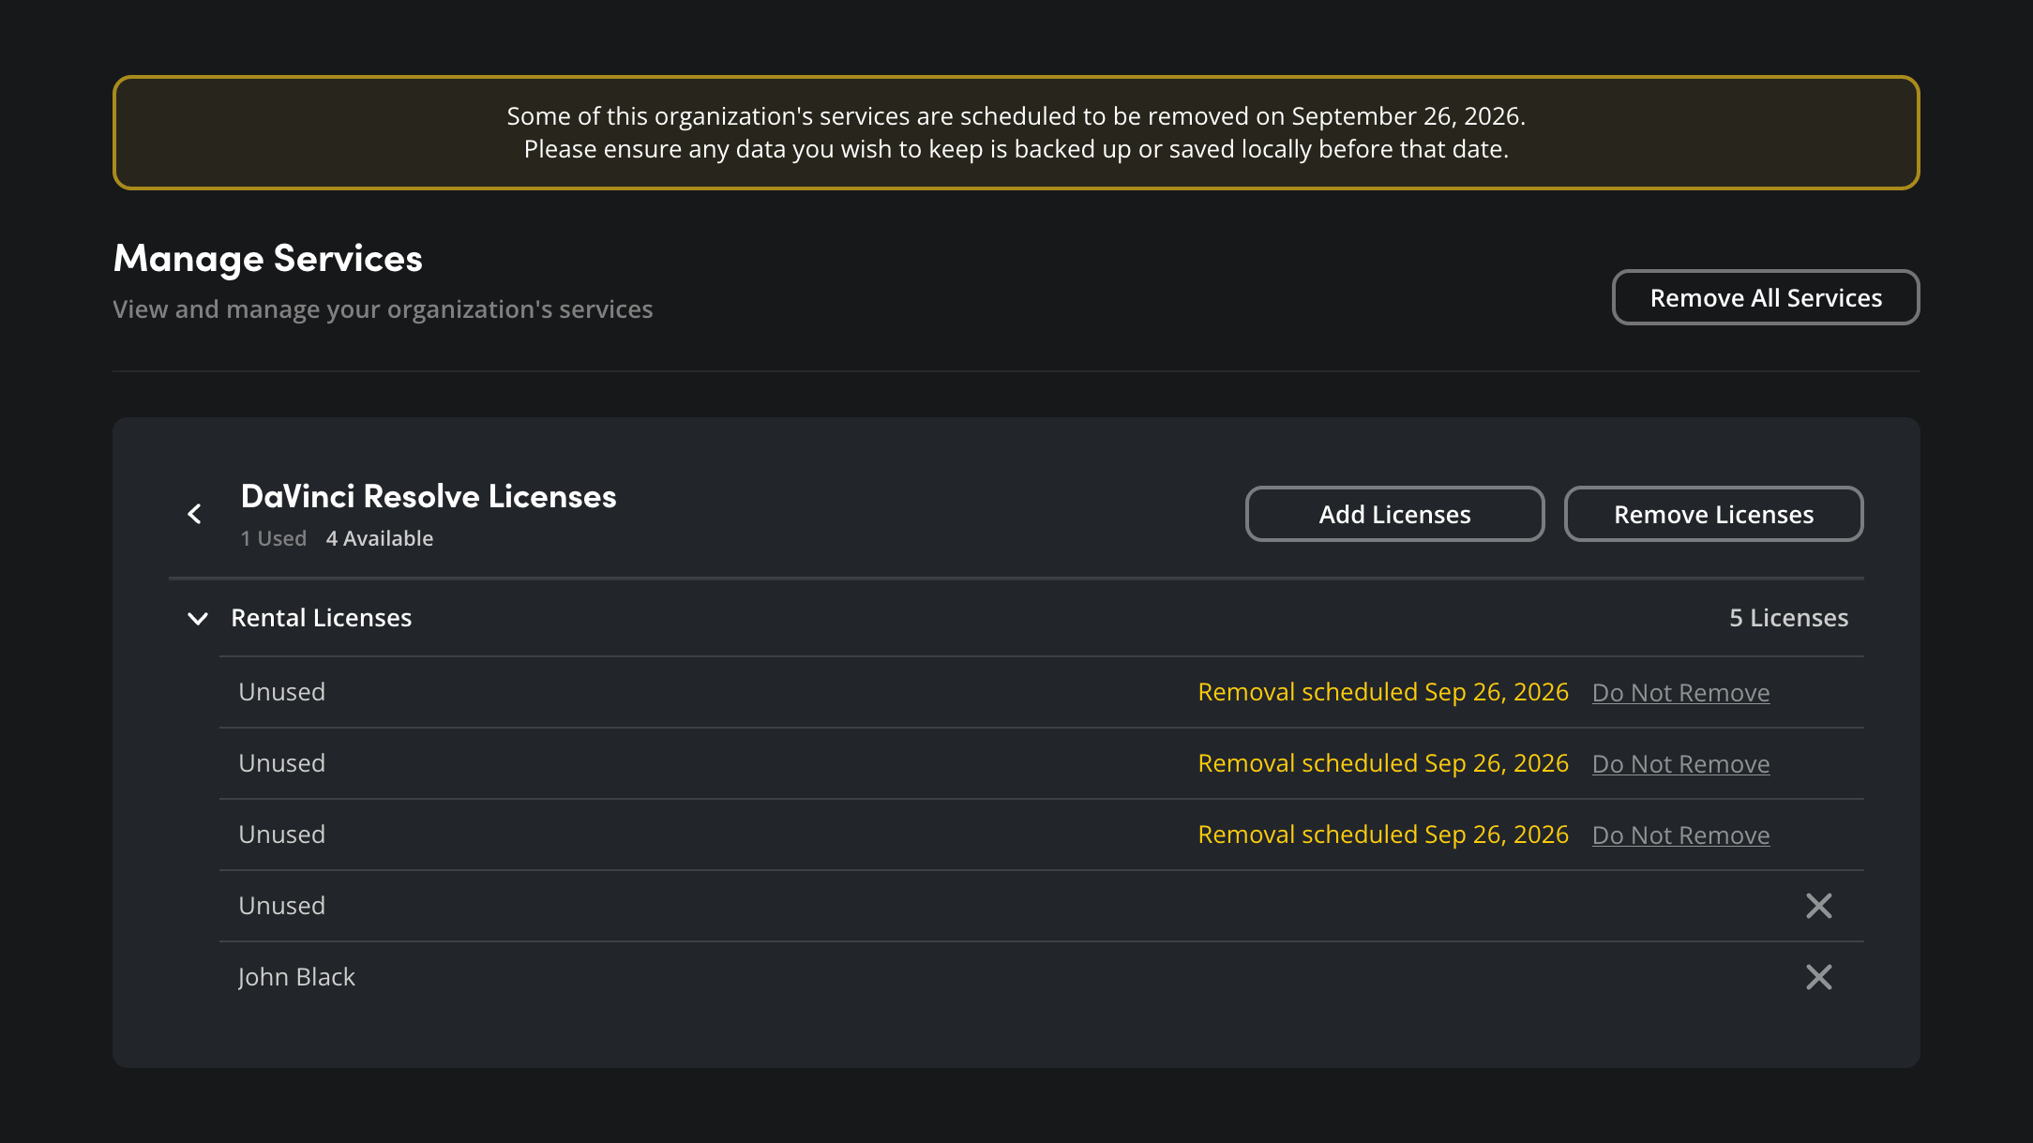Click the Remove All Services button

pos(1766,297)
